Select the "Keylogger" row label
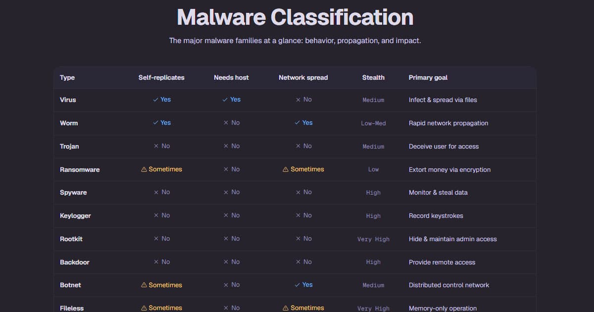Image resolution: width=594 pixels, height=312 pixels. [75, 215]
